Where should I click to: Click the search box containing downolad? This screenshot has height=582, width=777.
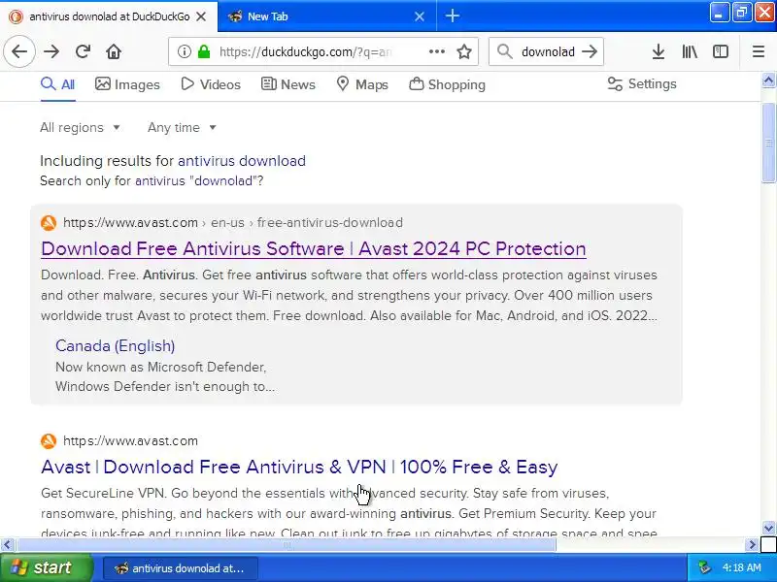(x=548, y=51)
